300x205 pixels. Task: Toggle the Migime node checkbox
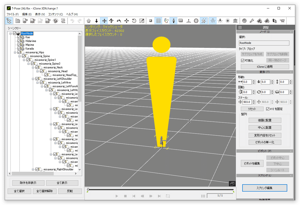pyautogui.click(x=19, y=45)
